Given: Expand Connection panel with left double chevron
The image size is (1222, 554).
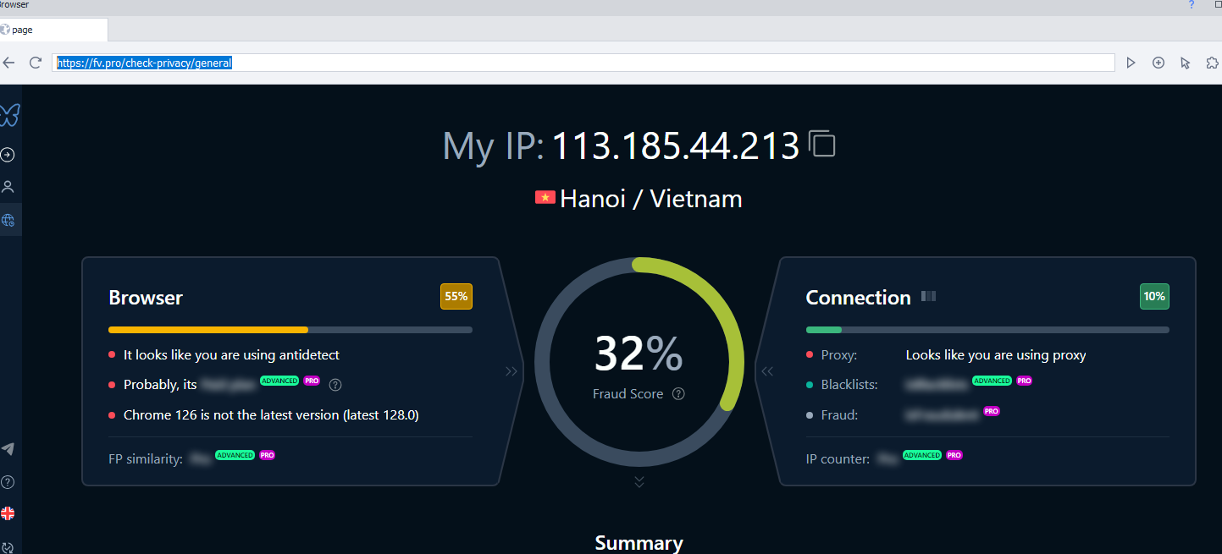Looking at the screenshot, I should (x=767, y=371).
